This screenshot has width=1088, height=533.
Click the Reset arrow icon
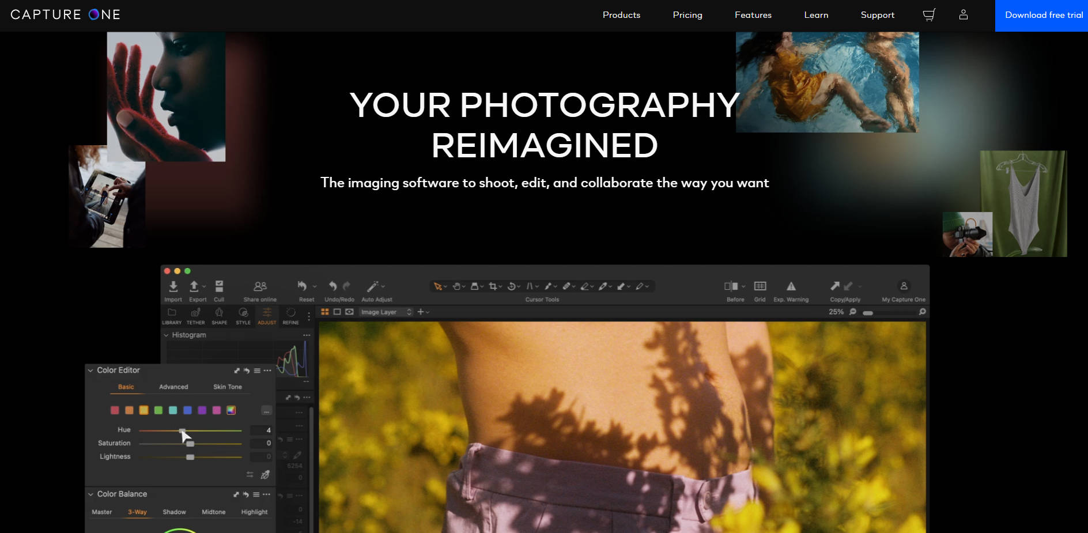302,286
